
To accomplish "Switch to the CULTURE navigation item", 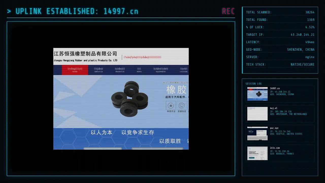I will click(x=184, y=70).
